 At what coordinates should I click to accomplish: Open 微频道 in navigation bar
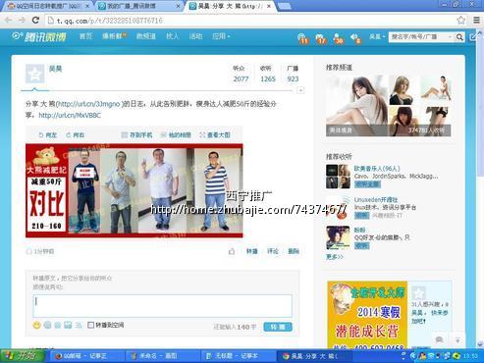146,36
